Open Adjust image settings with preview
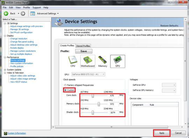189x138 pixels. (x=27, y=26)
